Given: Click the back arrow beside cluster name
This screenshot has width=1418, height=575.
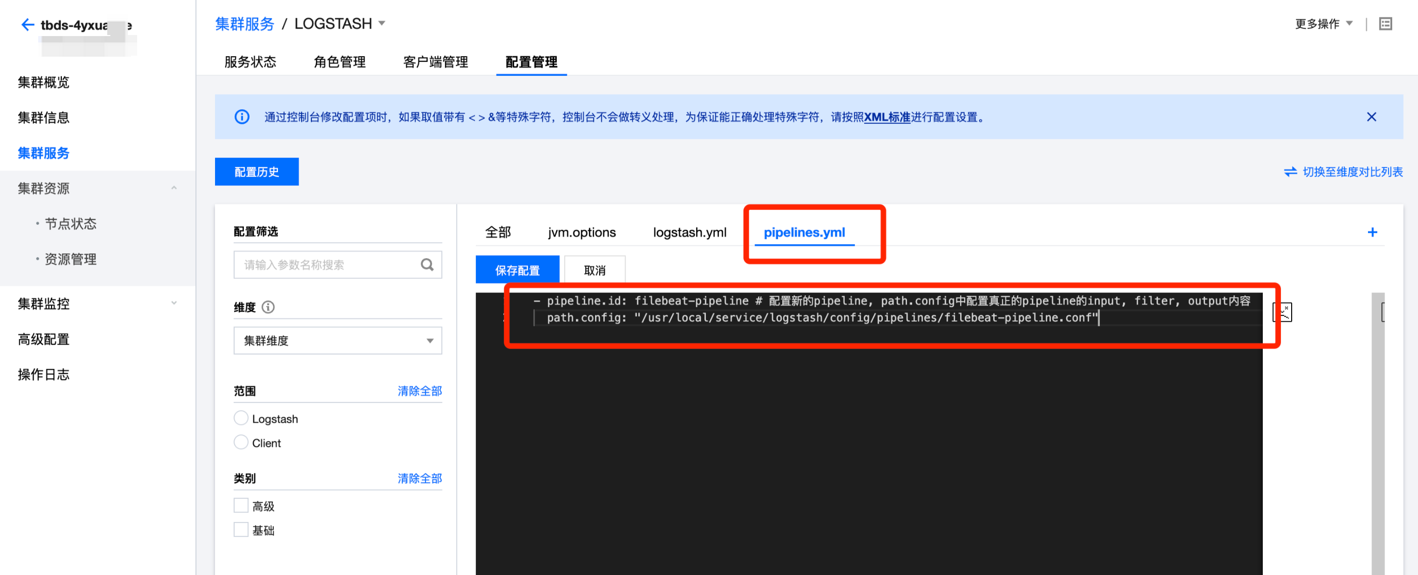Looking at the screenshot, I should (27, 25).
